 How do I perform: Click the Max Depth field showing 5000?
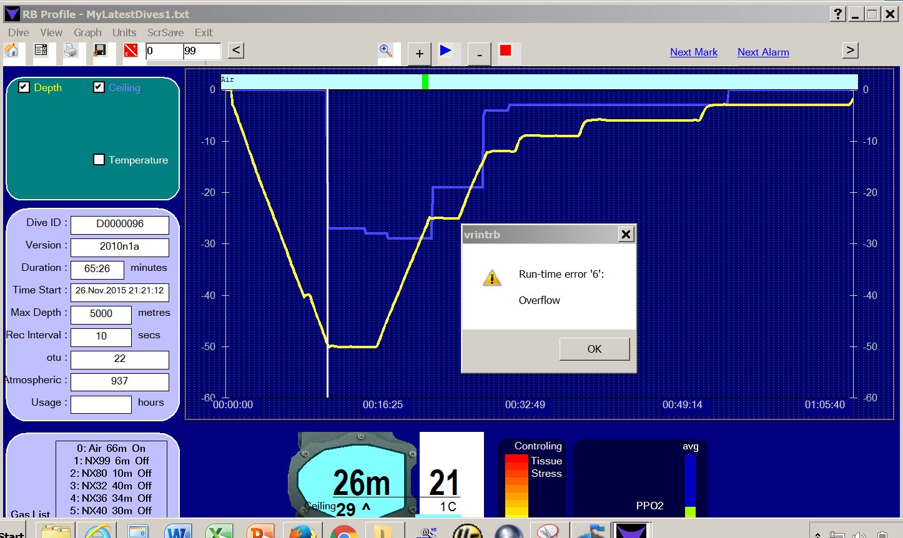pyautogui.click(x=101, y=314)
